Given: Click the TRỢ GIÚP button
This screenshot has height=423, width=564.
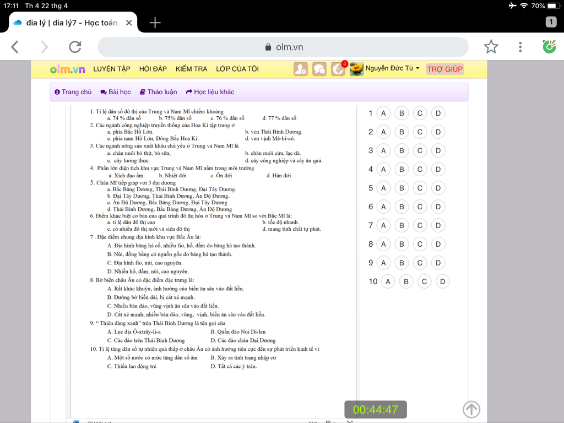Looking at the screenshot, I should point(445,69).
